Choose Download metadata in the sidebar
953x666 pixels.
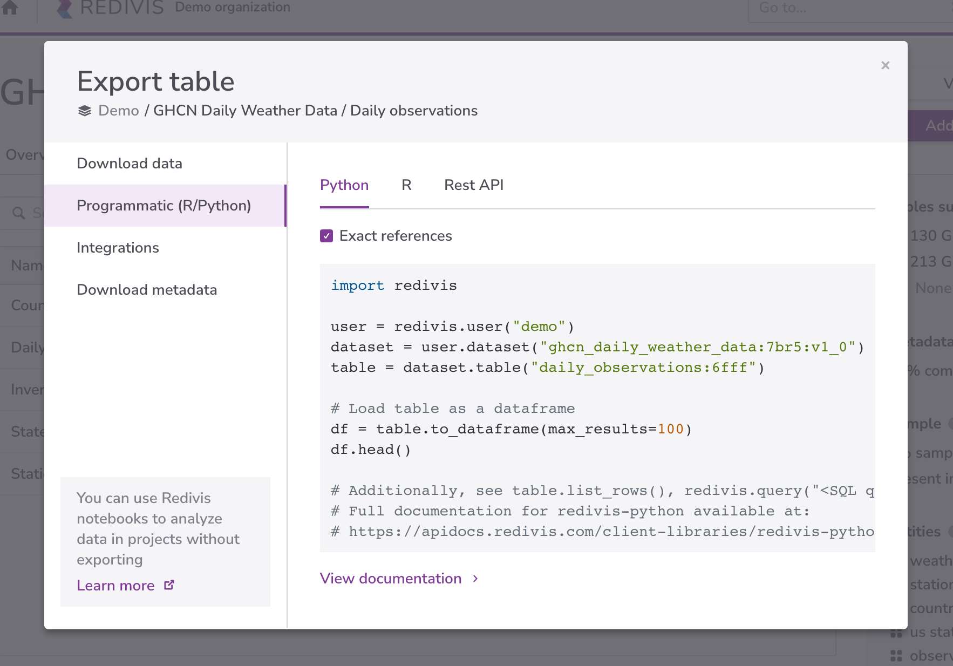[x=147, y=290]
